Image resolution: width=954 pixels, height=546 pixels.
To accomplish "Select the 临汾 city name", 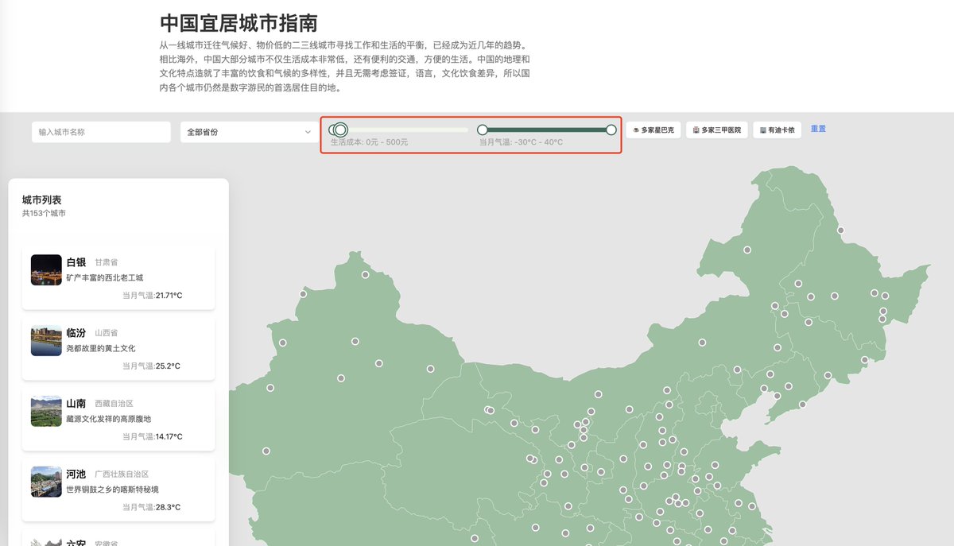I will pos(76,333).
